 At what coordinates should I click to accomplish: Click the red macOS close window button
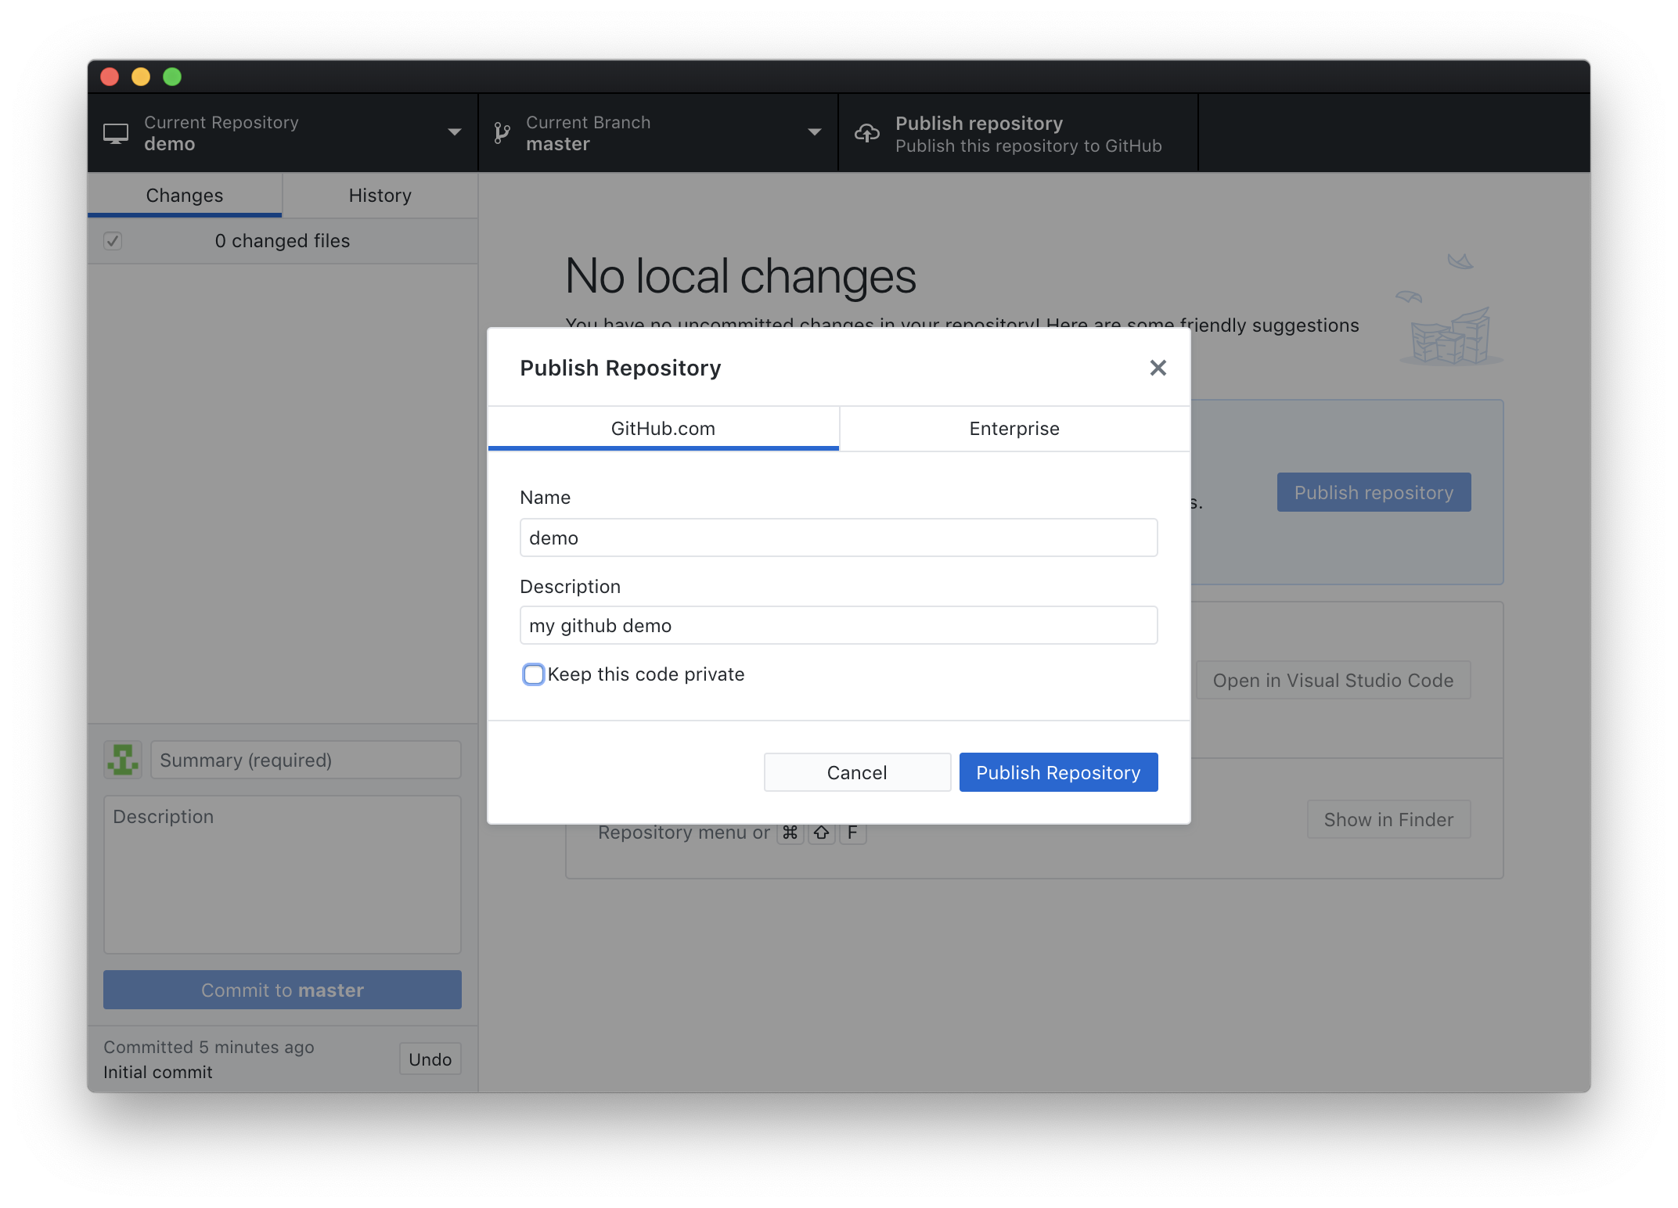[110, 77]
